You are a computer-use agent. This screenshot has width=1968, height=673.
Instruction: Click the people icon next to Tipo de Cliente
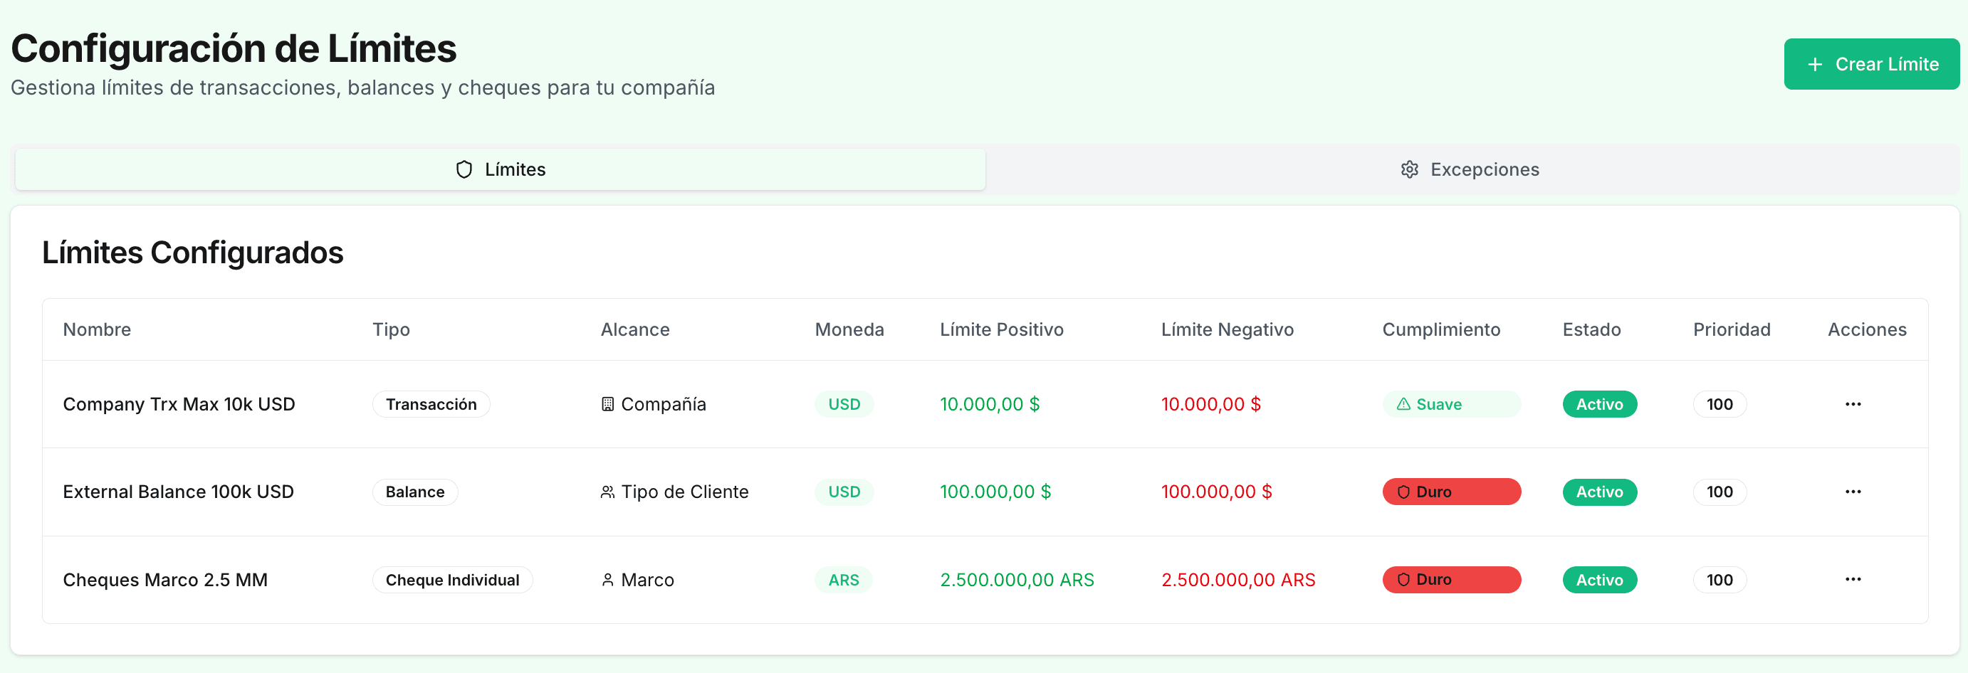click(x=607, y=492)
